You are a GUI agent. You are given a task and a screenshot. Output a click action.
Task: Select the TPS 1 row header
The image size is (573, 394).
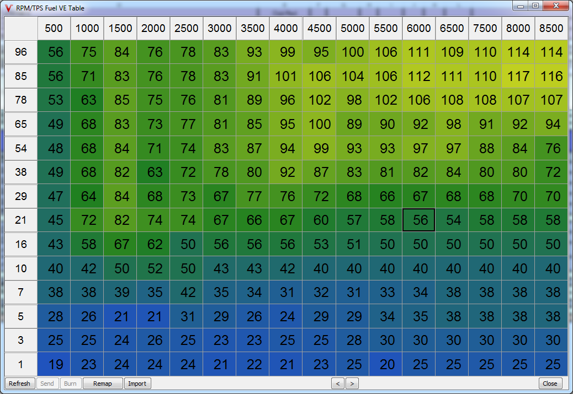tap(21, 364)
